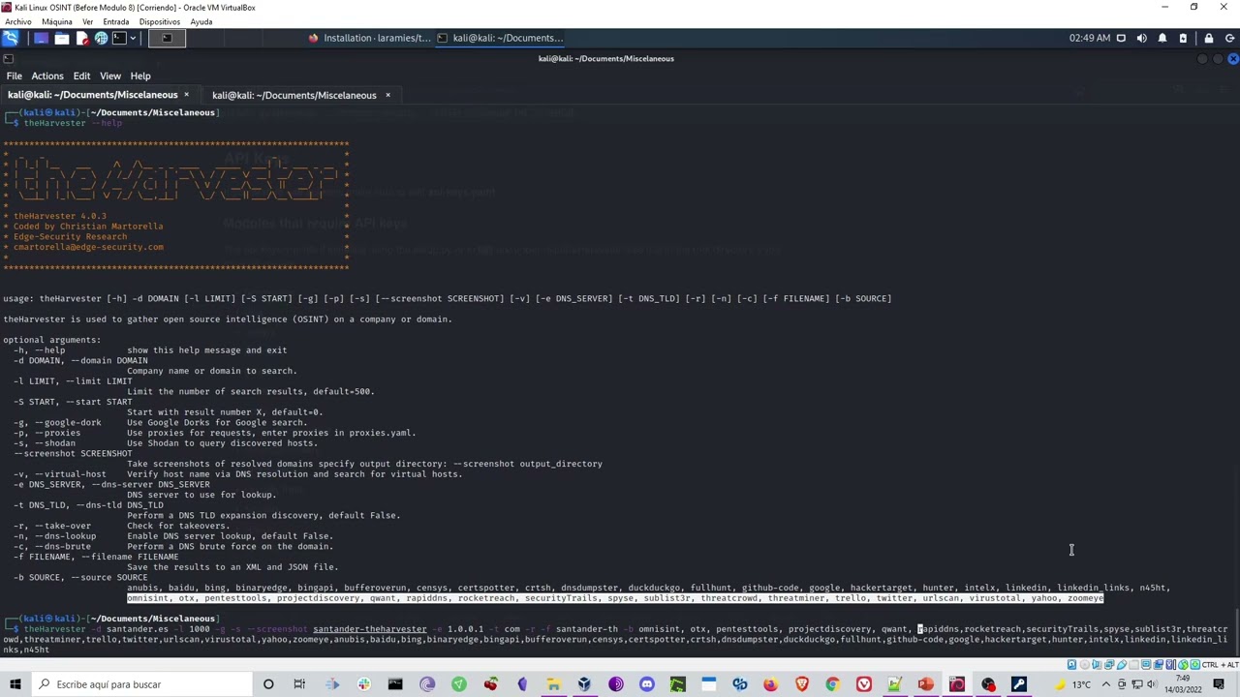This screenshot has height=697, width=1240.
Task: Open the terminal Actions menu
Action: [47, 76]
